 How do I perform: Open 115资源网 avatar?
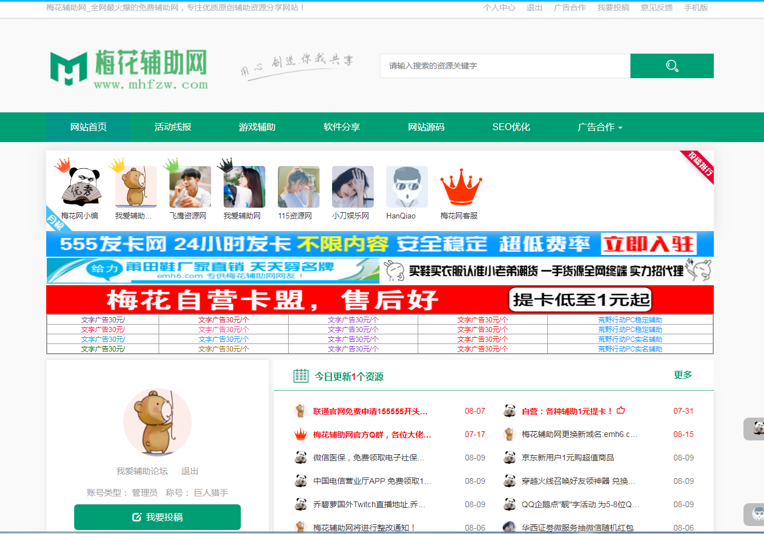(298, 187)
